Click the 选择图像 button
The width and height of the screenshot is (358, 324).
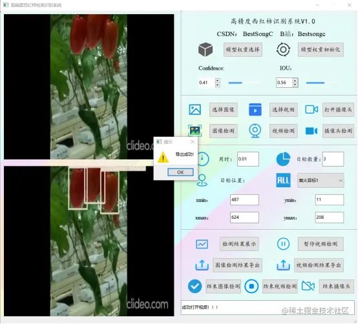tap(224, 110)
